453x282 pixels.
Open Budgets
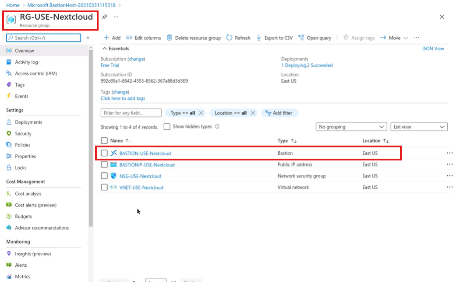click(x=23, y=216)
